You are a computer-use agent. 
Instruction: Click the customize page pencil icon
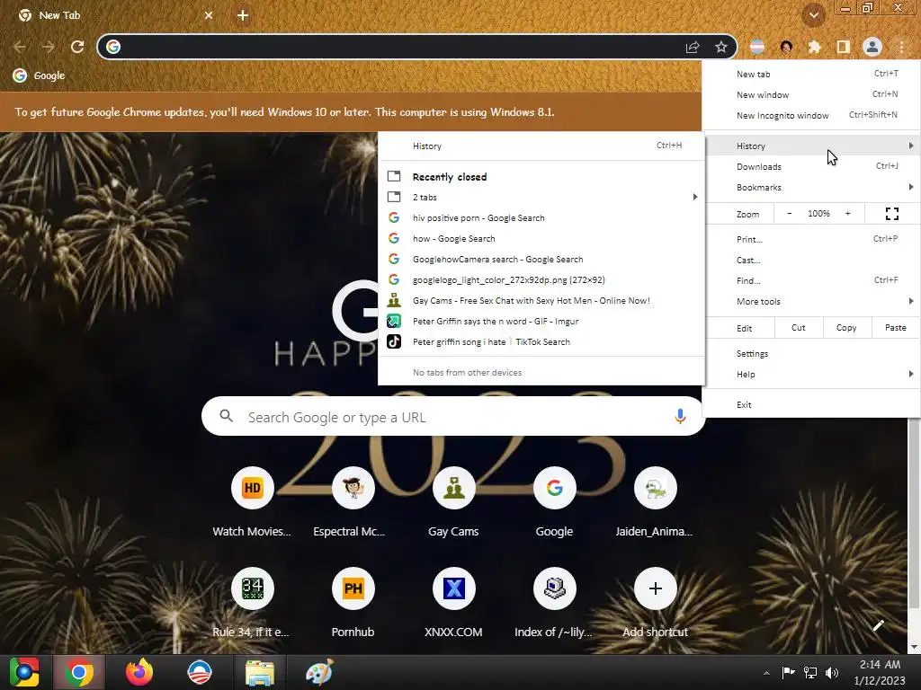tap(878, 626)
